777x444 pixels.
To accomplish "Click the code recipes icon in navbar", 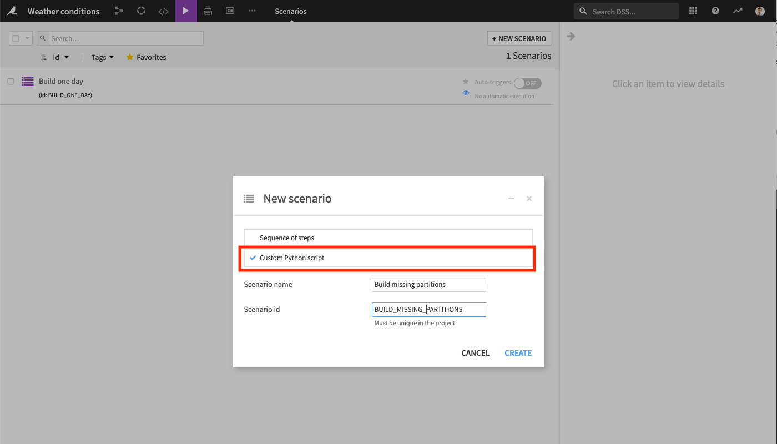I will click(x=163, y=11).
